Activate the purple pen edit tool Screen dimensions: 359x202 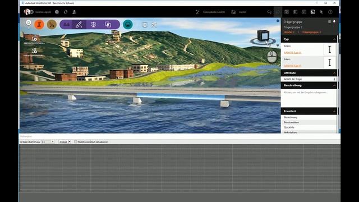pyautogui.click(x=79, y=25)
